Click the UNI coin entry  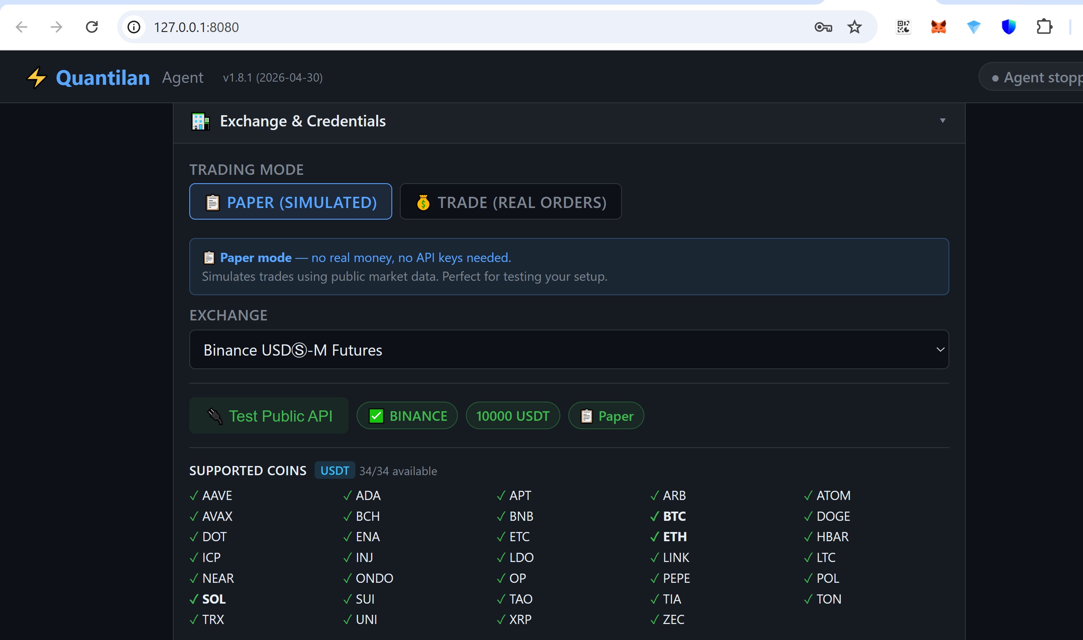(360, 619)
